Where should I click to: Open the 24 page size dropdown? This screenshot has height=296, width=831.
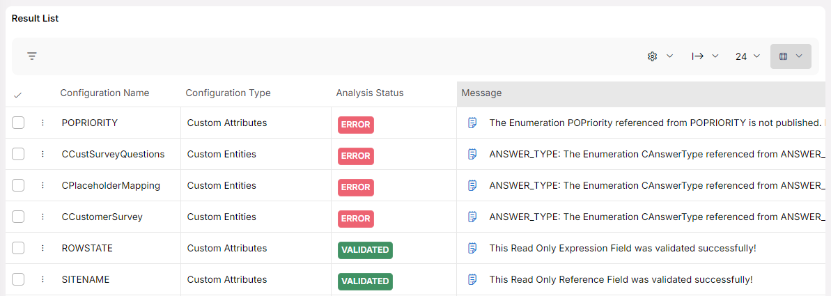coord(748,56)
